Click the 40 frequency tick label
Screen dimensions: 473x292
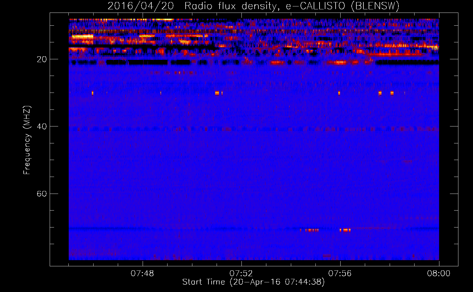[x=42, y=127]
